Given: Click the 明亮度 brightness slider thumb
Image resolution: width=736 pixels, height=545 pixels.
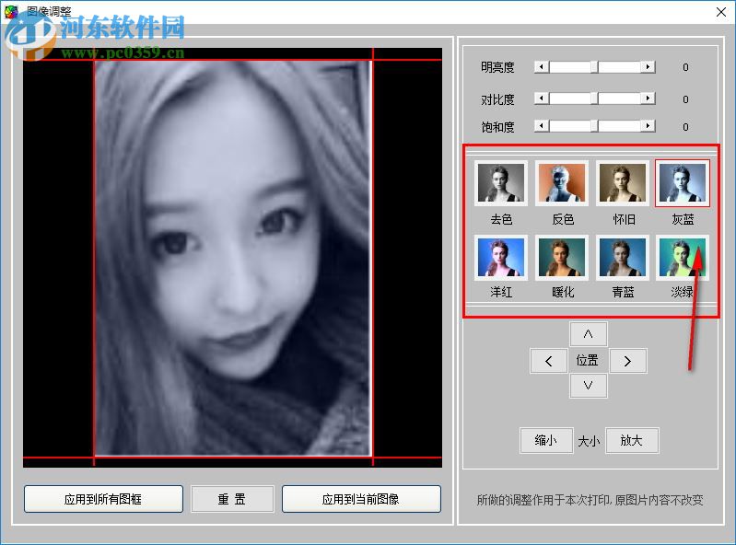Looking at the screenshot, I should [594, 67].
